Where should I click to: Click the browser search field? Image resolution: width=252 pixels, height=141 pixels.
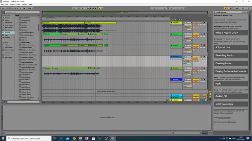(22, 12)
